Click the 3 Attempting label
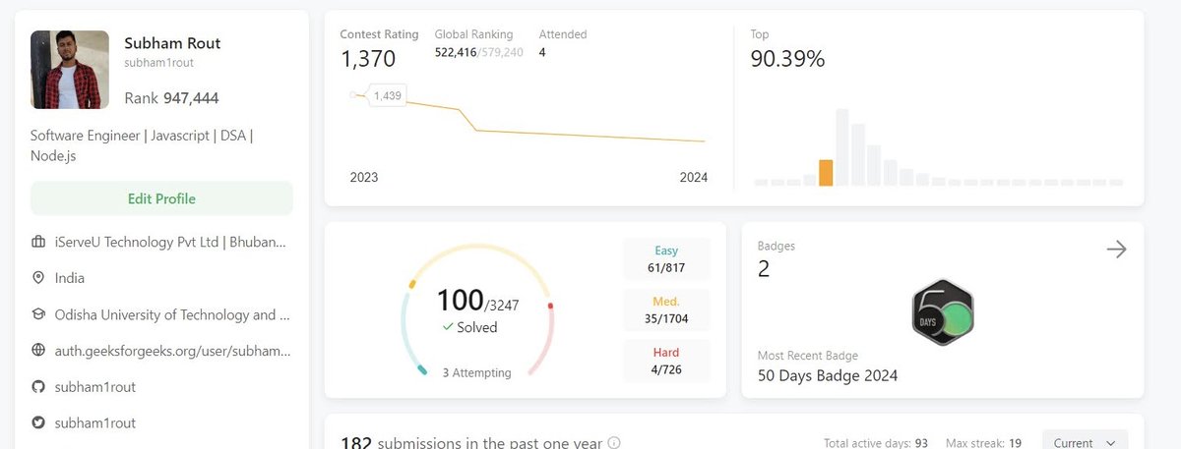Image resolution: width=1181 pixels, height=449 pixels. (x=476, y=372)
